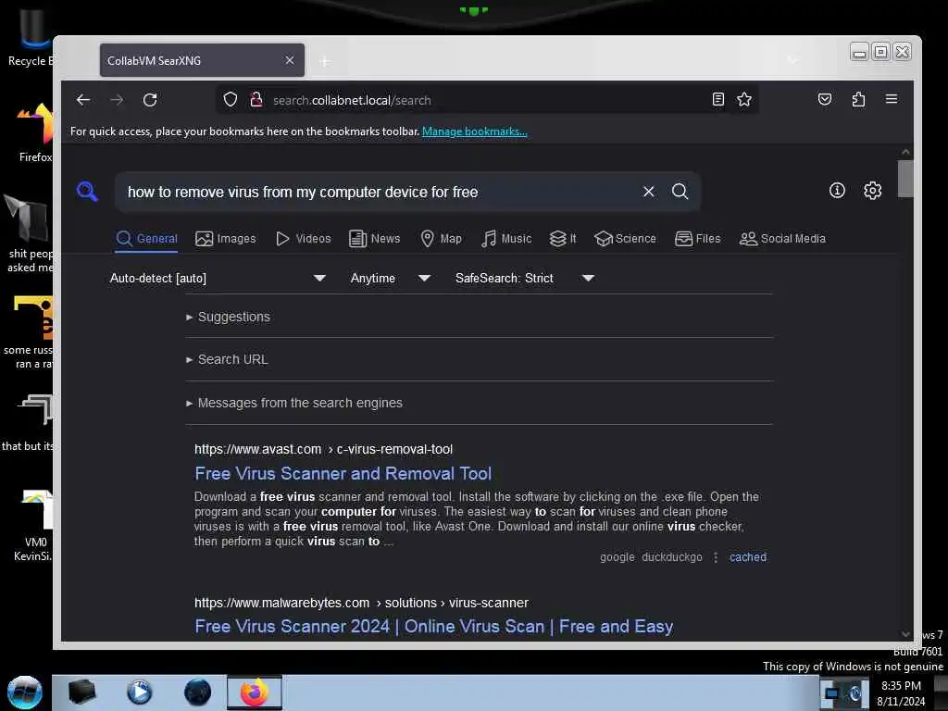Open SearXNG preferences gear icon

[x=872, y=191]
